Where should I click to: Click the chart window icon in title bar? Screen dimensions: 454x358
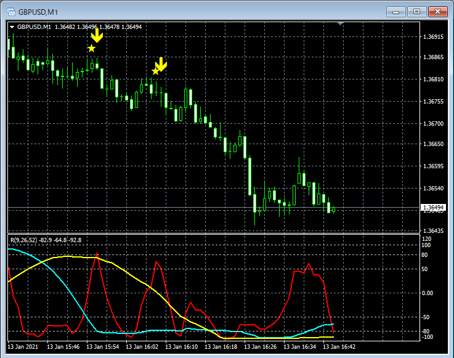(x=10, y=12)
